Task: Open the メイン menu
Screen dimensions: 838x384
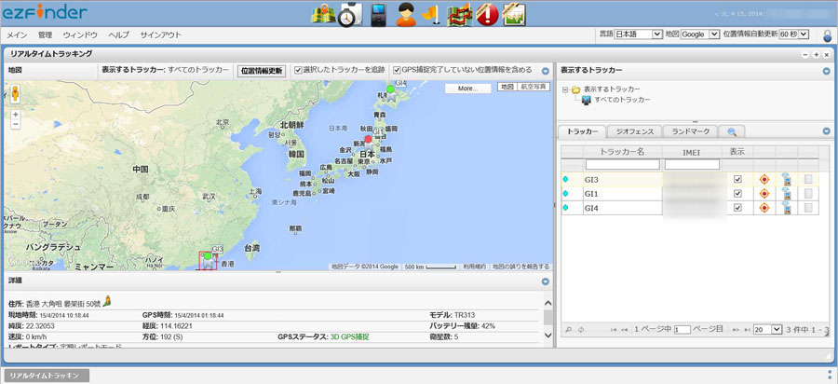Action: pyautogui.click(x=17, y=35)
